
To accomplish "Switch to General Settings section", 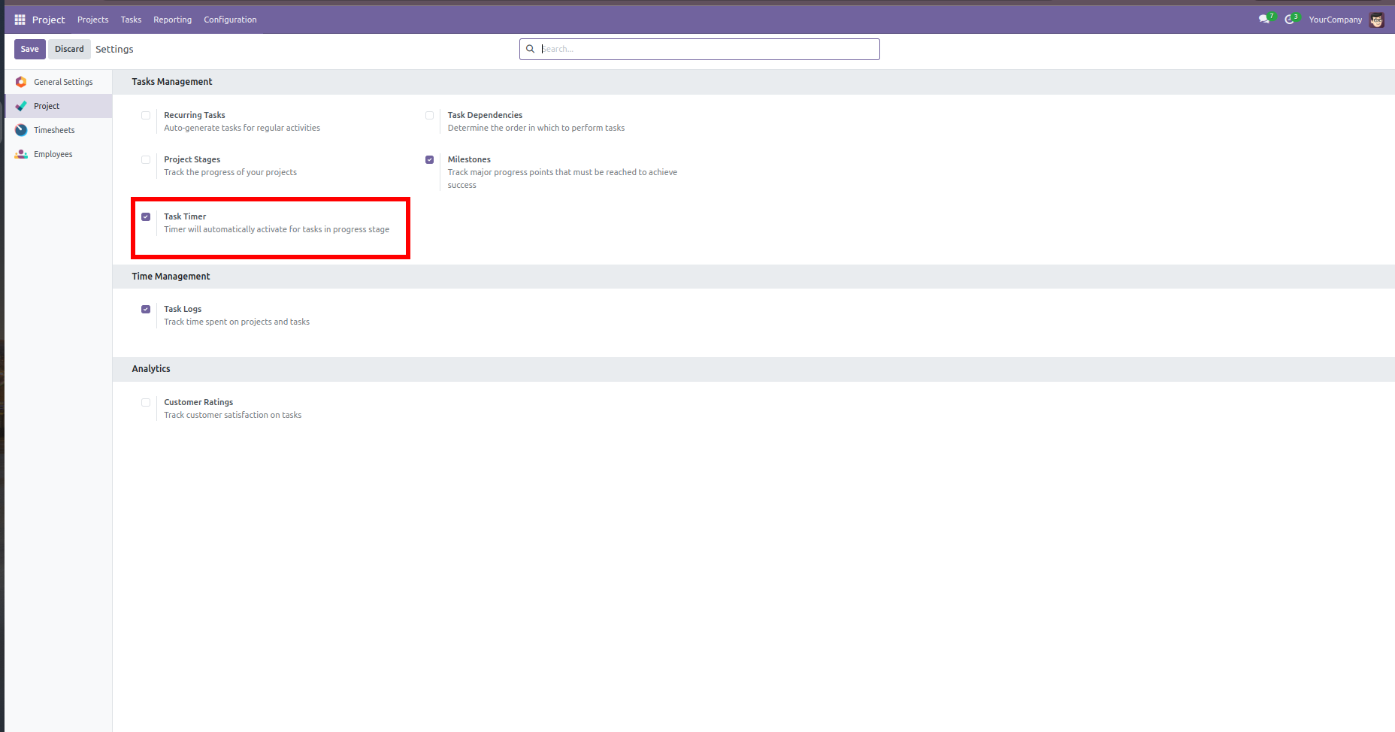I will (59, 82).
